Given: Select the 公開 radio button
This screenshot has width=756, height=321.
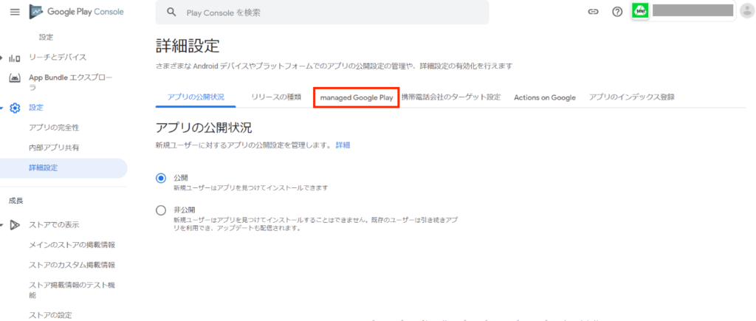Looking at the screenshot, I should click(161, 178).
